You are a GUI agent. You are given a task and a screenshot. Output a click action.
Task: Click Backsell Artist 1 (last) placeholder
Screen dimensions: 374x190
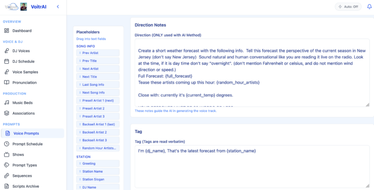pyautogui.click(x=98, y=124)
